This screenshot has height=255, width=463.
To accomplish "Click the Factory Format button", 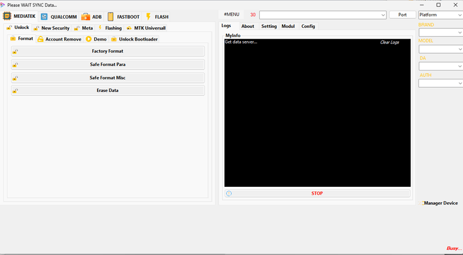I will [x=108, y=51].
